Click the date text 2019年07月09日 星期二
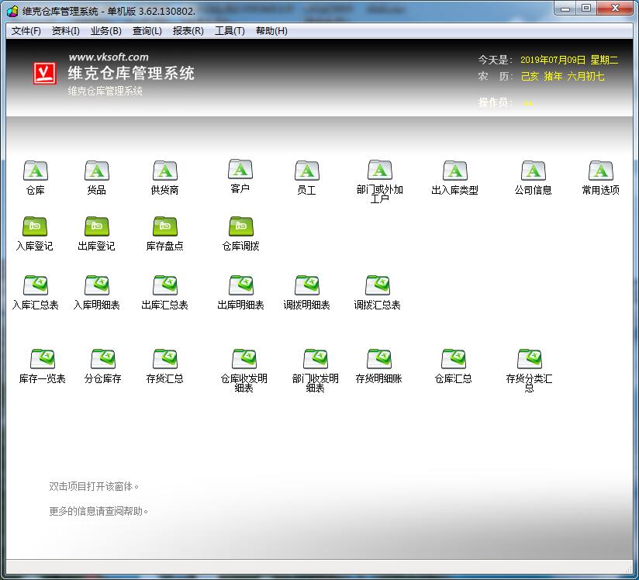639x580 pixels. [x=569, y=60]
